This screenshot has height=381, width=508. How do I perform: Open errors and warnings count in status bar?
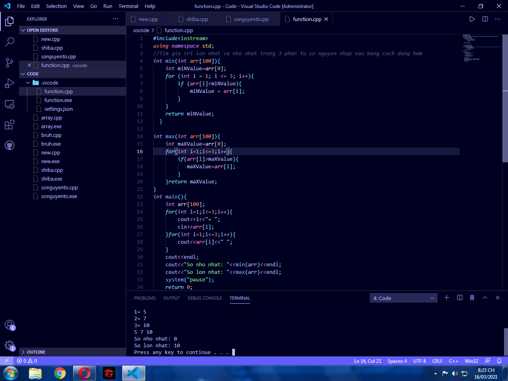[27, 361]
